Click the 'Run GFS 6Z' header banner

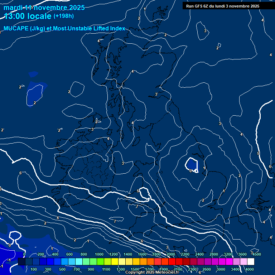223,6
